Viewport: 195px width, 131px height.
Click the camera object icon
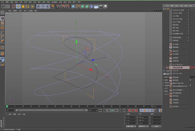101,6
